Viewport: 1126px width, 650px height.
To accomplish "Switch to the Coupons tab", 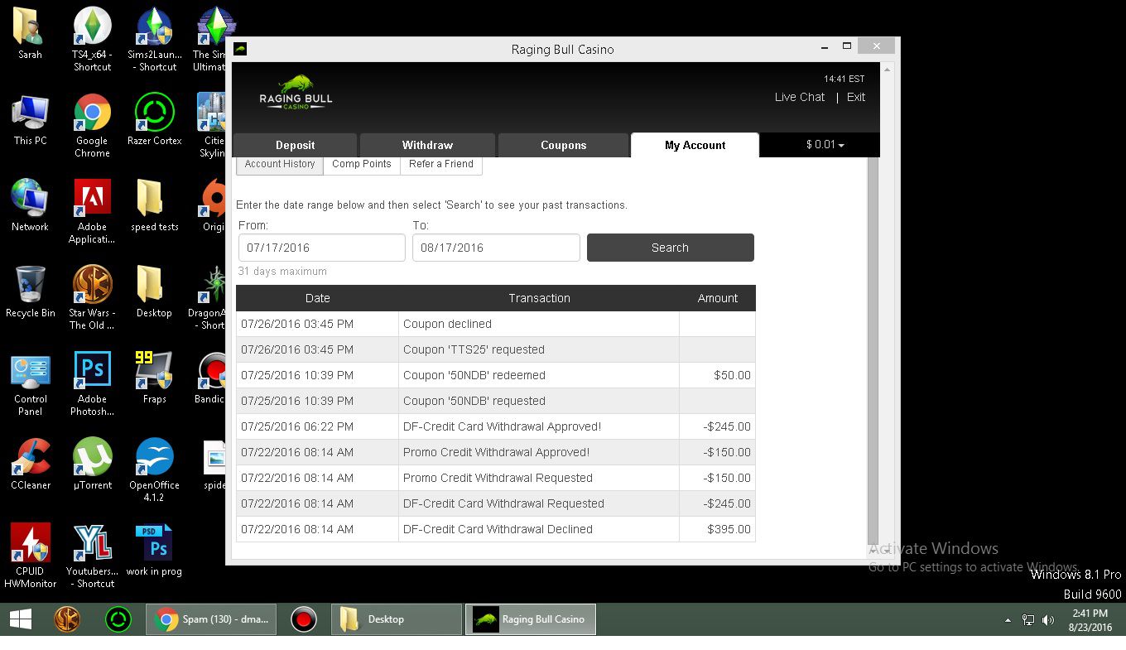I will click(563, 145).
